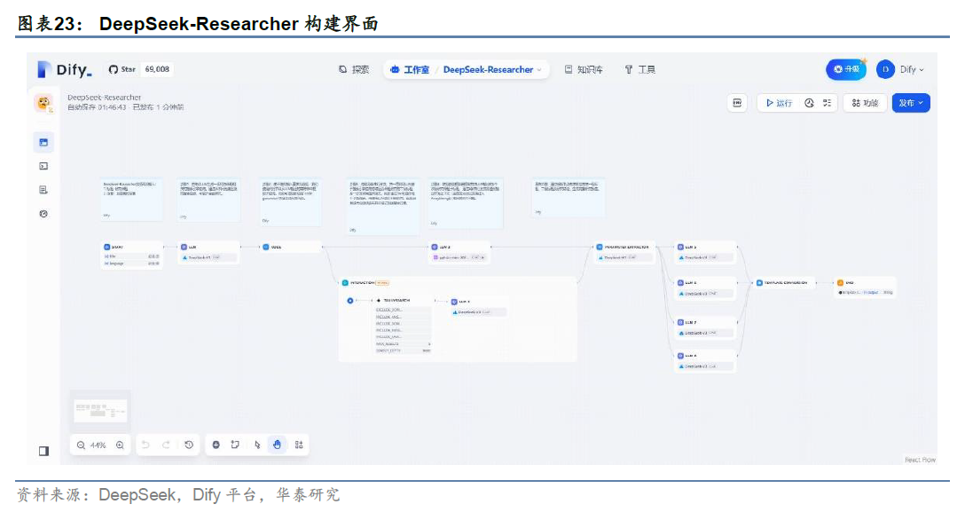
Task: Zoom in with the plus magnifier
Action: (120, 445)
